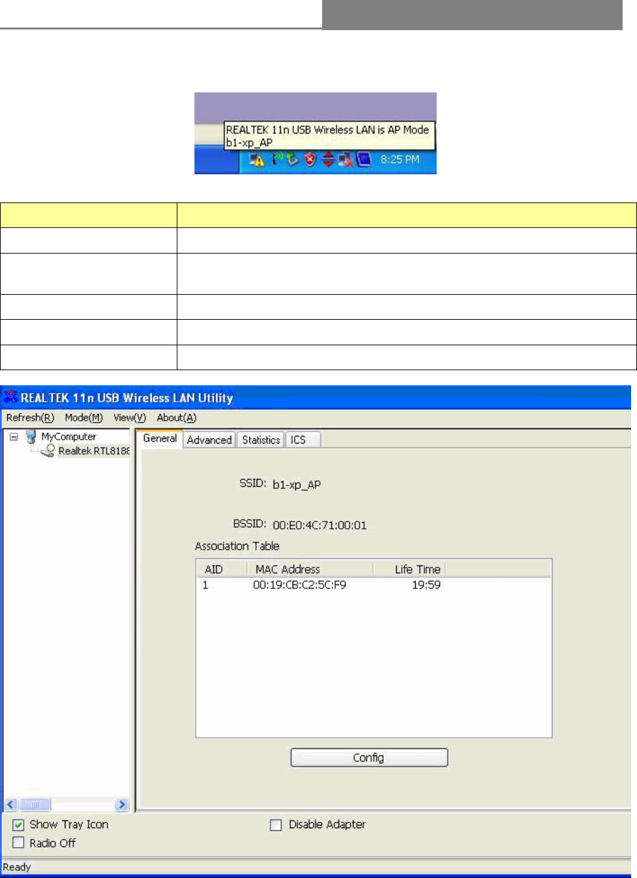Click the red up-down arrows tray icon
637x878 pixels.
pos(328,159)
